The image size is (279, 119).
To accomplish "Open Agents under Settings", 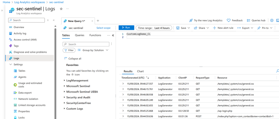I will click(22, 77).
